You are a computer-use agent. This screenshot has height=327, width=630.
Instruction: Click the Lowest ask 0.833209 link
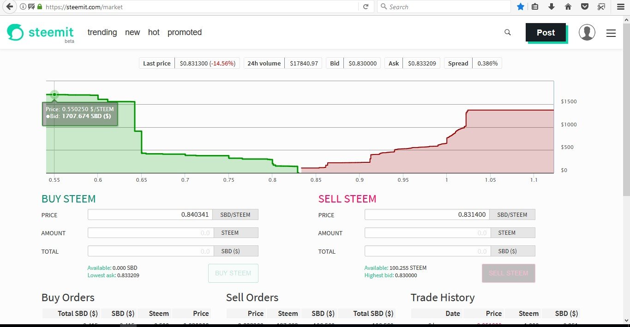(x=114, y=275)
